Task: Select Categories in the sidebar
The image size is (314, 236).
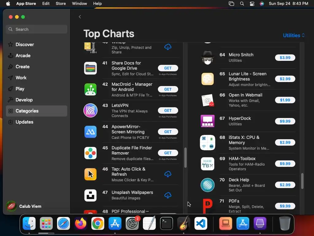Action: point(36,111)
